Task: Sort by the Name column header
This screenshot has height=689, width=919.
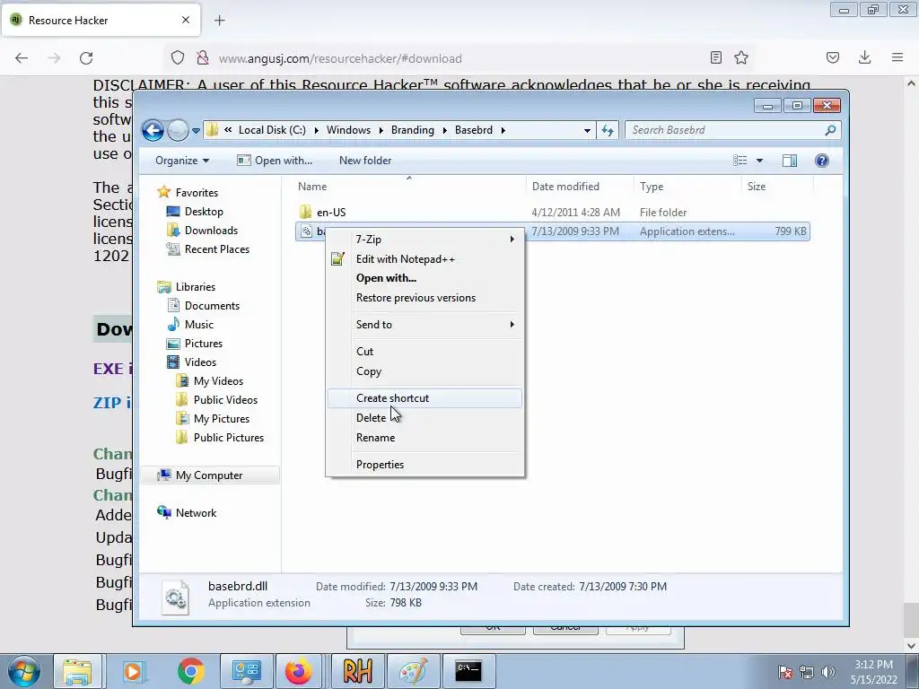Action: tap(311, 187)
